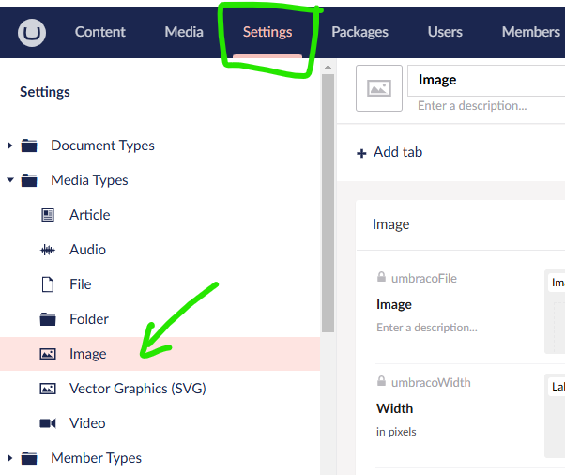Image resolution: width=565 pixels, height=475 pixels.
Task: Edit the Image name field
Action: coord(486,81)
